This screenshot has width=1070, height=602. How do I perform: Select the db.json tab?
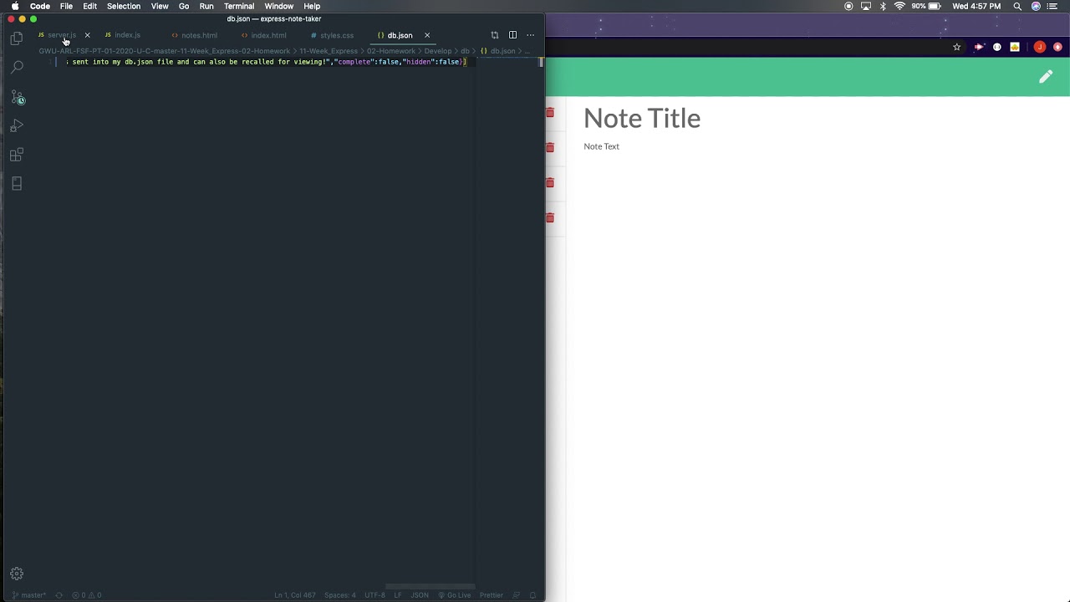click(400, 35)
